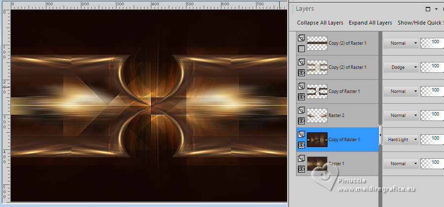Click the Layers panel float/maximize icon

(x=427, y=9)
